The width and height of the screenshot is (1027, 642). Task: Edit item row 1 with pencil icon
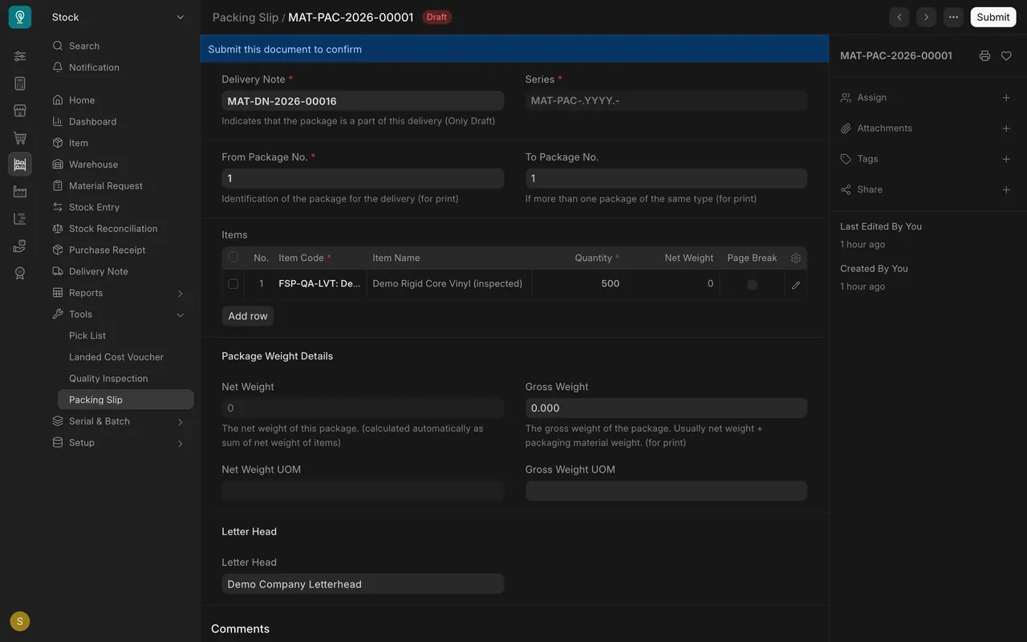(796, 285)
